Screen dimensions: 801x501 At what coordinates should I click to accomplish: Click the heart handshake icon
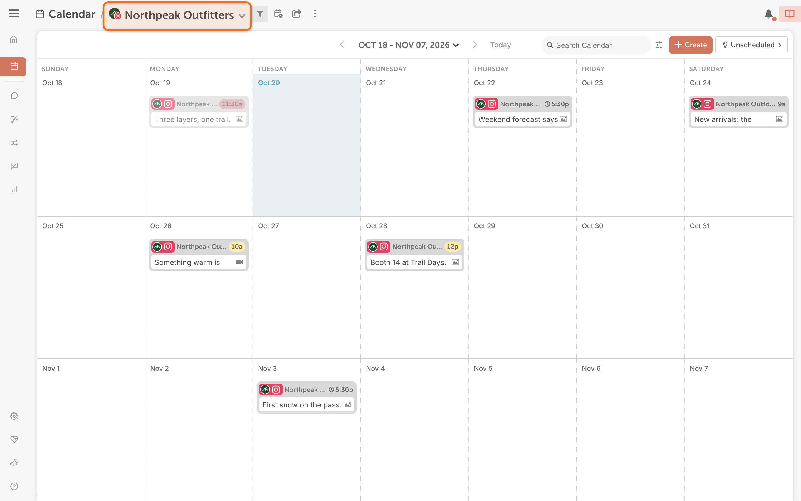[14, 439]
